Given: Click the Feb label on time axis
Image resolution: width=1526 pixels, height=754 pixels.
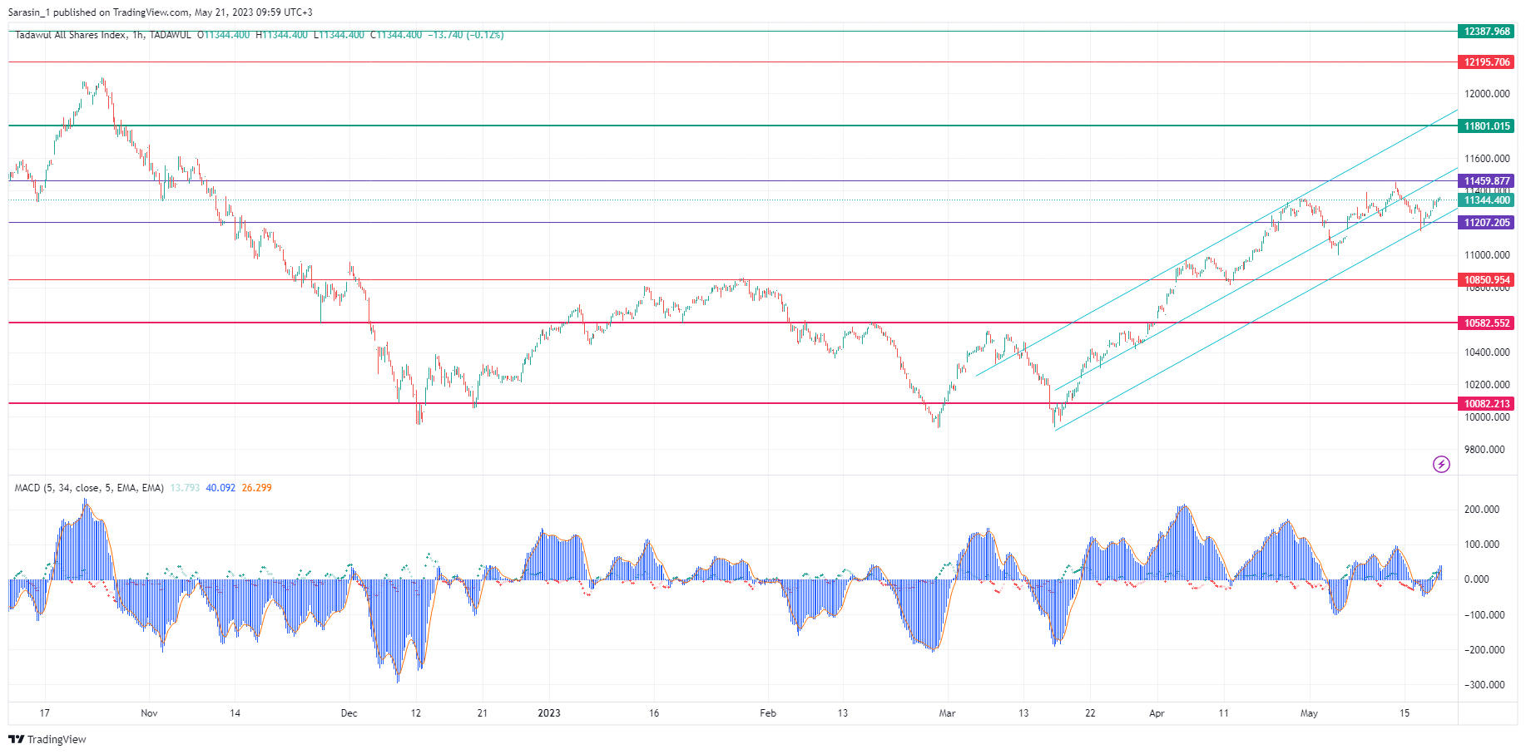Looking at the screenshot, I should coord(768,713).
